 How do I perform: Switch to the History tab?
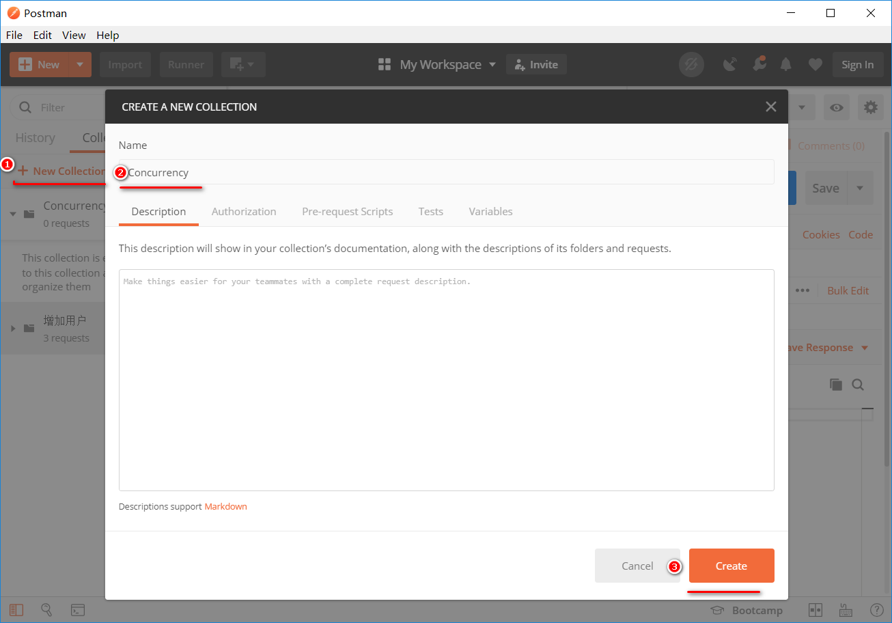35,138
